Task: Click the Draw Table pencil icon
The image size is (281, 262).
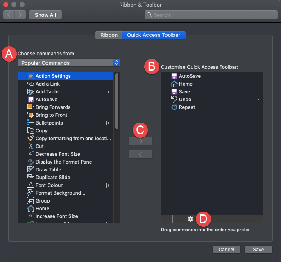Action: coord(31,169)
